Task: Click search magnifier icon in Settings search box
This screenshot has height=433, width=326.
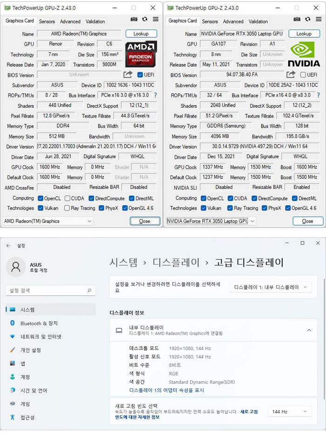Action: pos(89,290)
